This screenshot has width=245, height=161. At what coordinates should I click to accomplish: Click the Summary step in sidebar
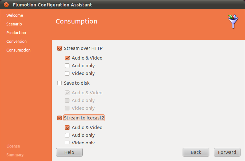click(x=15, y=155)
